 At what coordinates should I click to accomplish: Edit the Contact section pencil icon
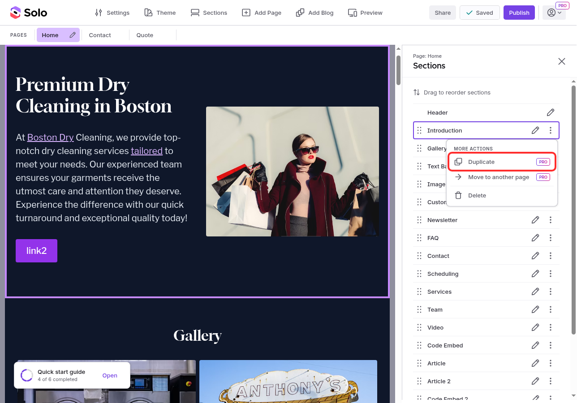coord(535,256)
